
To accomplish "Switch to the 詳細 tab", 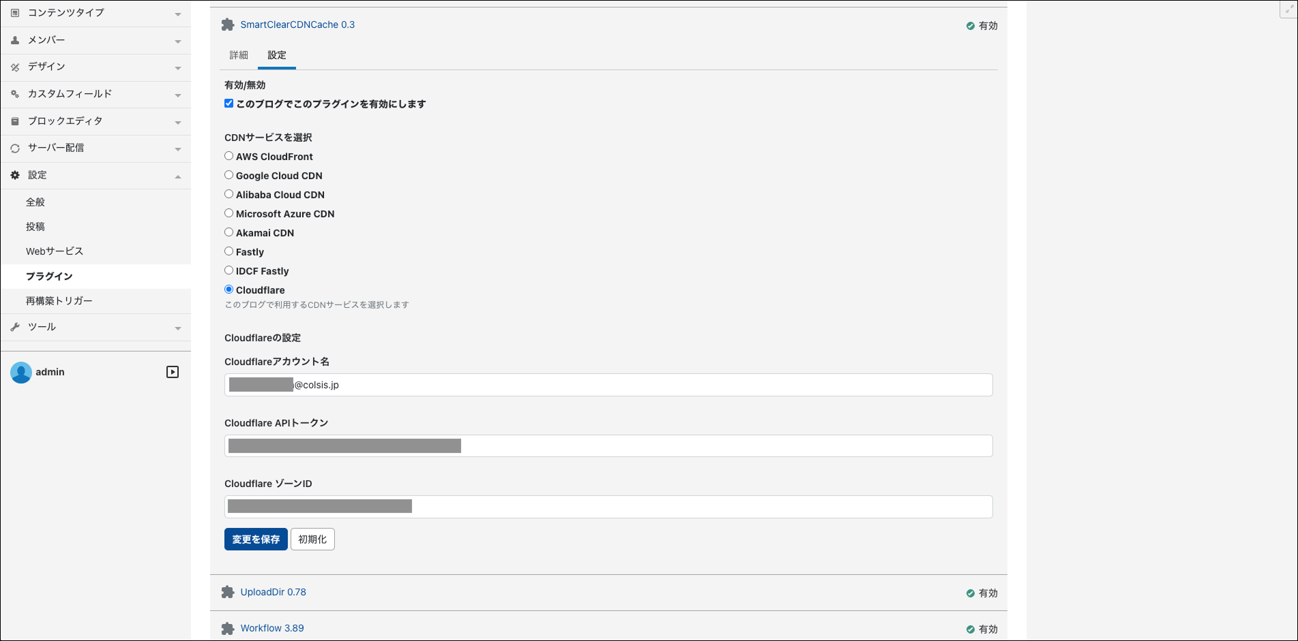I will 239,55.
